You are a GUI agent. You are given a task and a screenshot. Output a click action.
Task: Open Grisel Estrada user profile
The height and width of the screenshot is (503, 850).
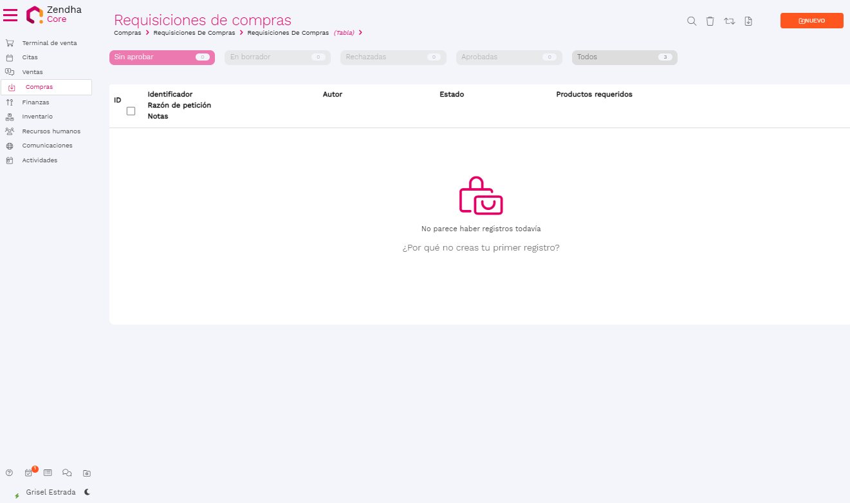tap(50, 492)
